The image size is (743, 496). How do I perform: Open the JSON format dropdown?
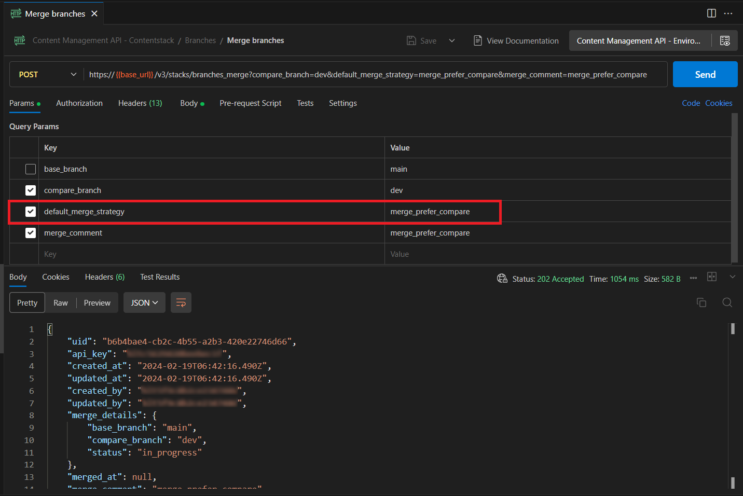(144, 302)
